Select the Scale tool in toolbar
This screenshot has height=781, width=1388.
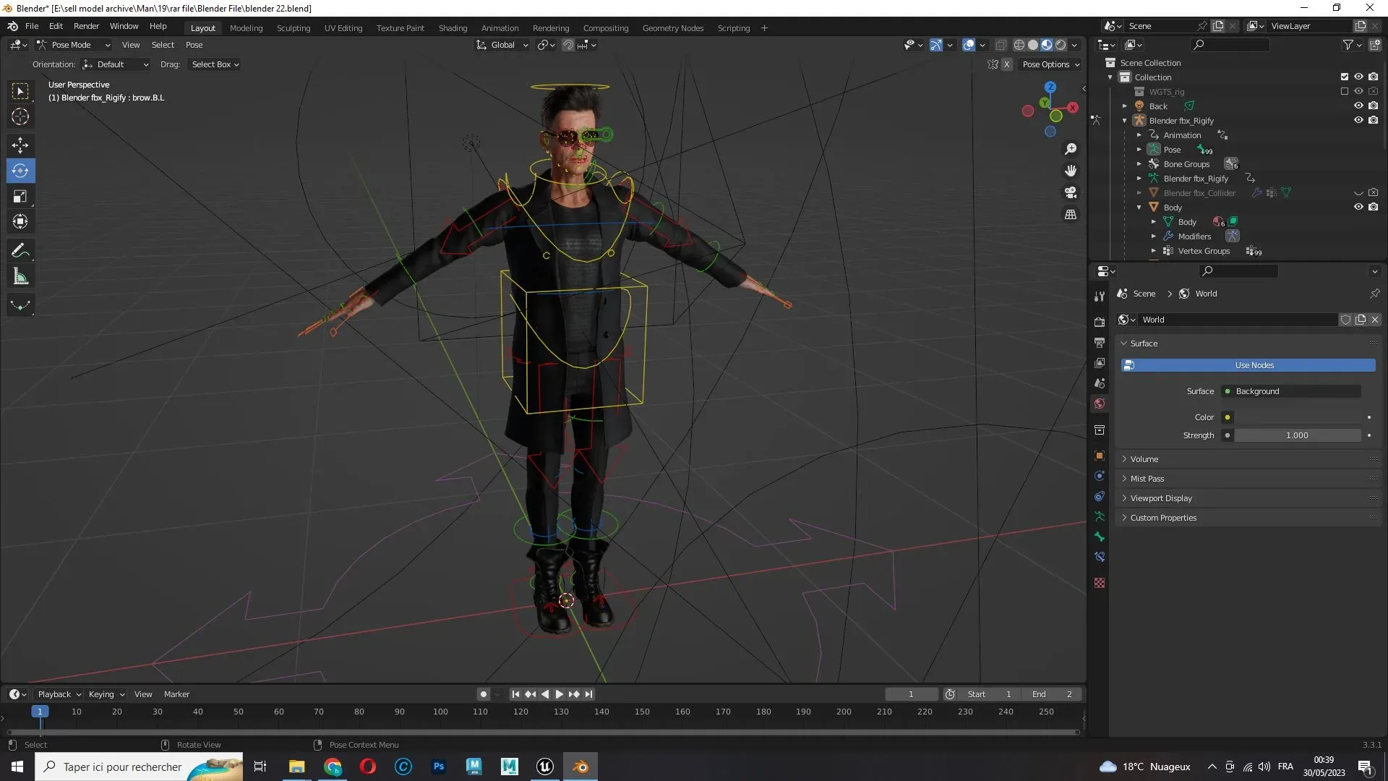coord(20,197)
